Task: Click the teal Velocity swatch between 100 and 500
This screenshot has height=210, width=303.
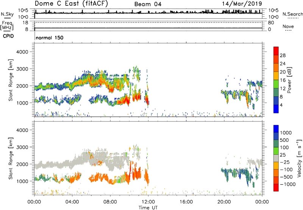Action: pyautogui.click(x=276, y=144)
